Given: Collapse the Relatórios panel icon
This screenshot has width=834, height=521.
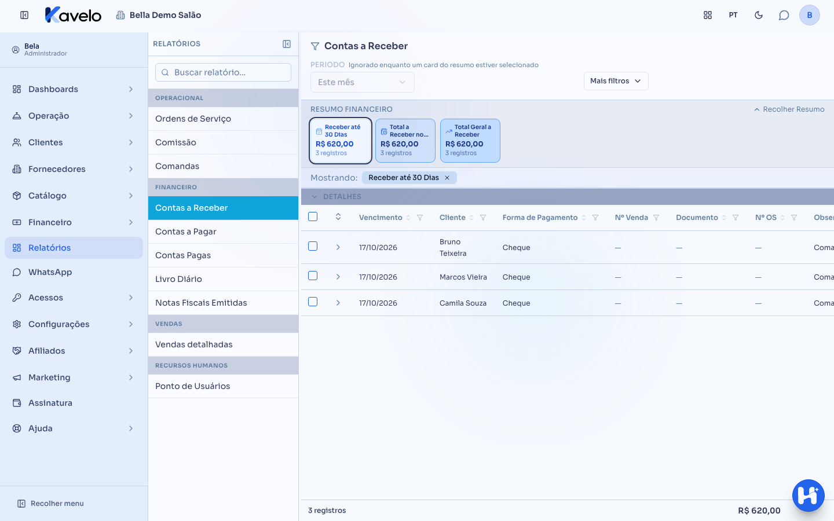Looking at the screenshot, I should click(x=287, y=44).
